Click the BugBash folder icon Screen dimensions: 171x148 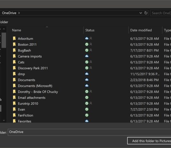click(14, 50)
